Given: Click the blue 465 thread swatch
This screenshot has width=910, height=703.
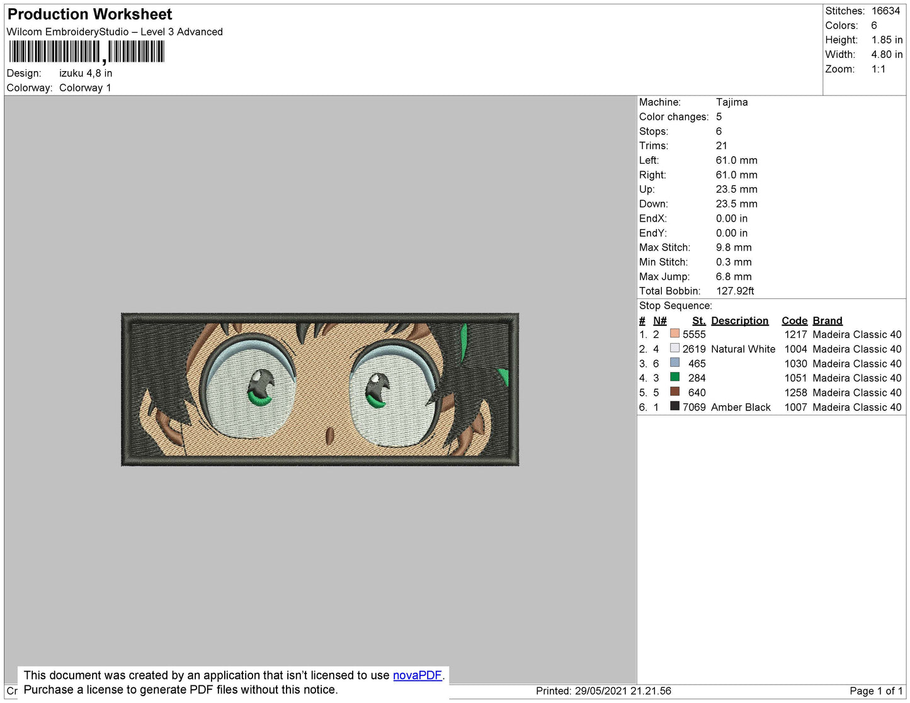Looking at the screenshot, I should [x=675, y=363].
